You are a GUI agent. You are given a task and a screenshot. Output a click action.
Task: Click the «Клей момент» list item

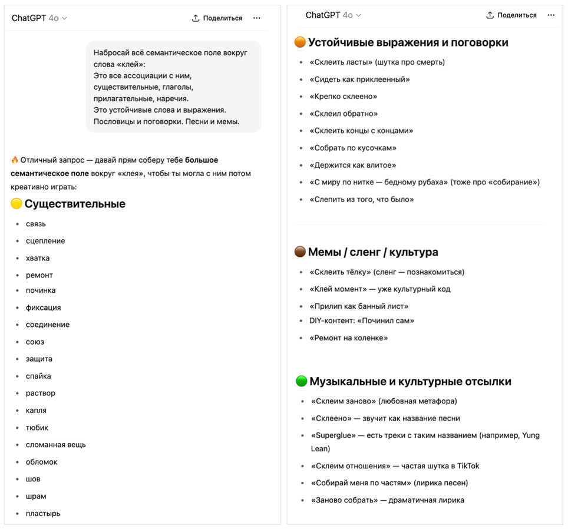coord(379,289)
